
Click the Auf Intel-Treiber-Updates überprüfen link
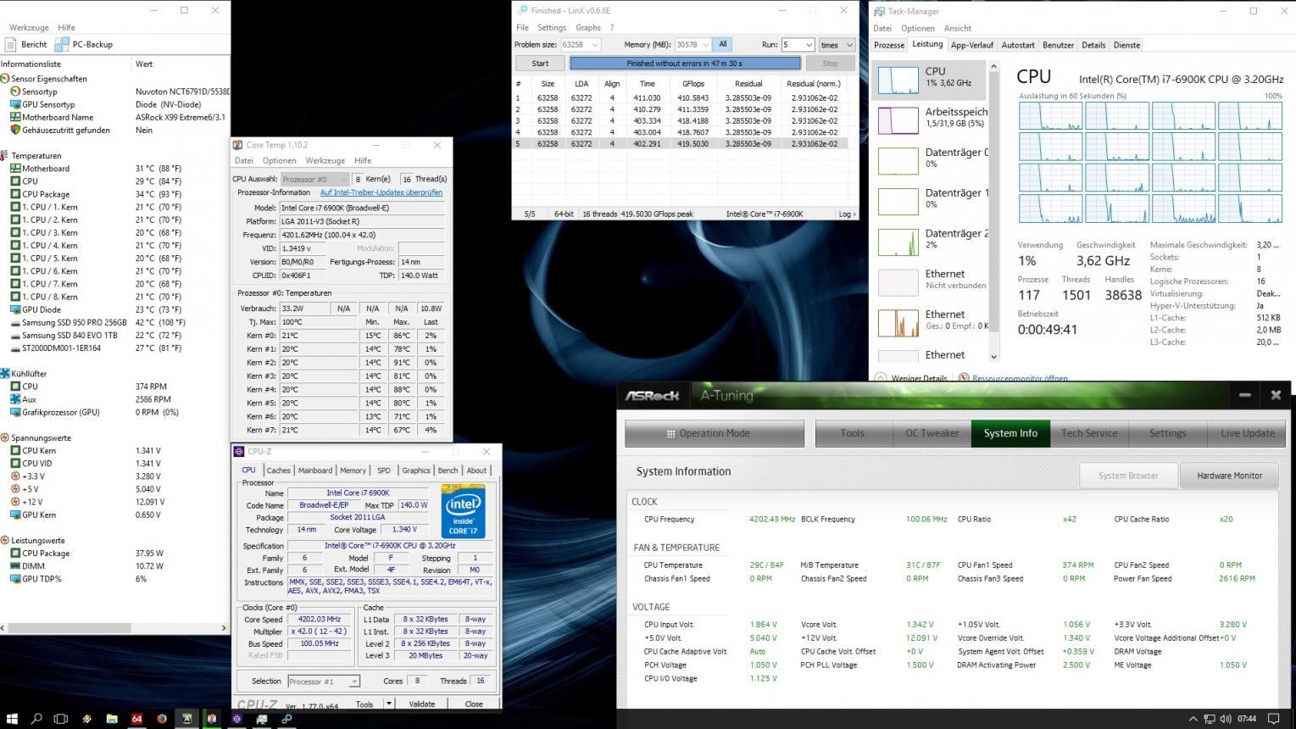(381, 192)
